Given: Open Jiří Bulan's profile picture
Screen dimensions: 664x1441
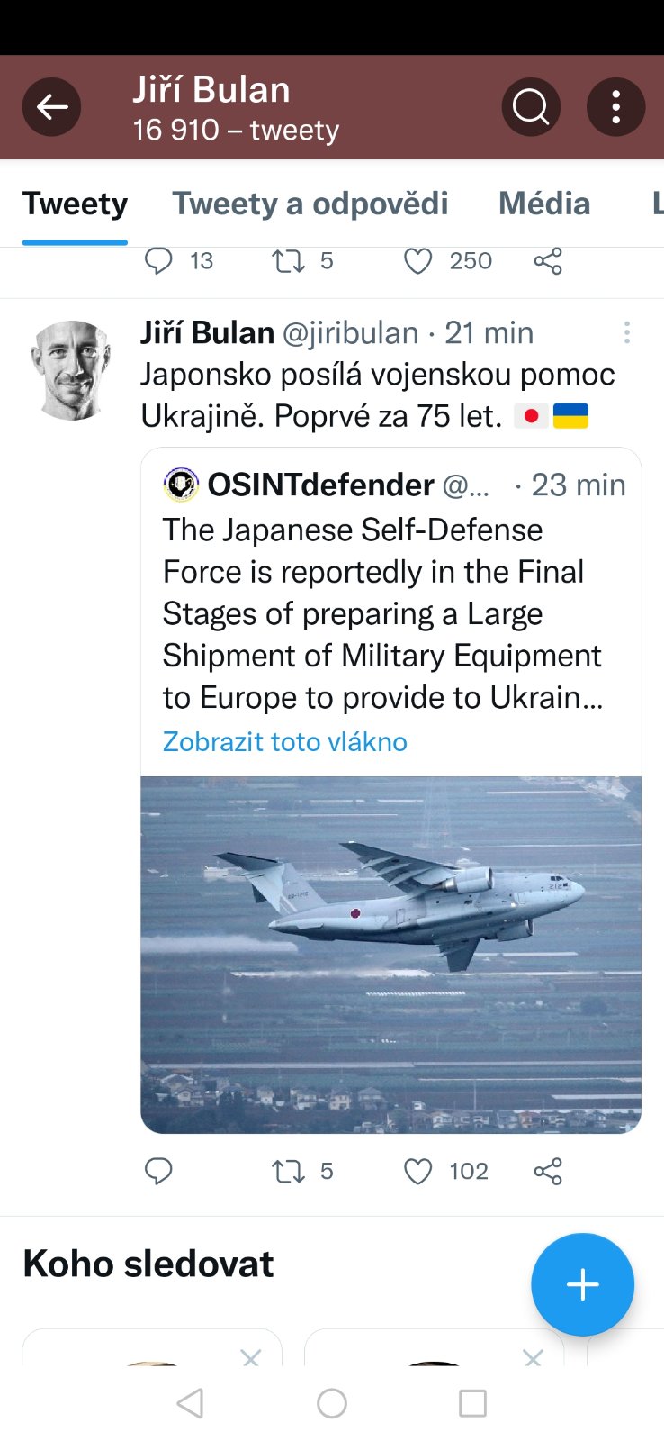Looking at the screenshot, I should [71, 370].
